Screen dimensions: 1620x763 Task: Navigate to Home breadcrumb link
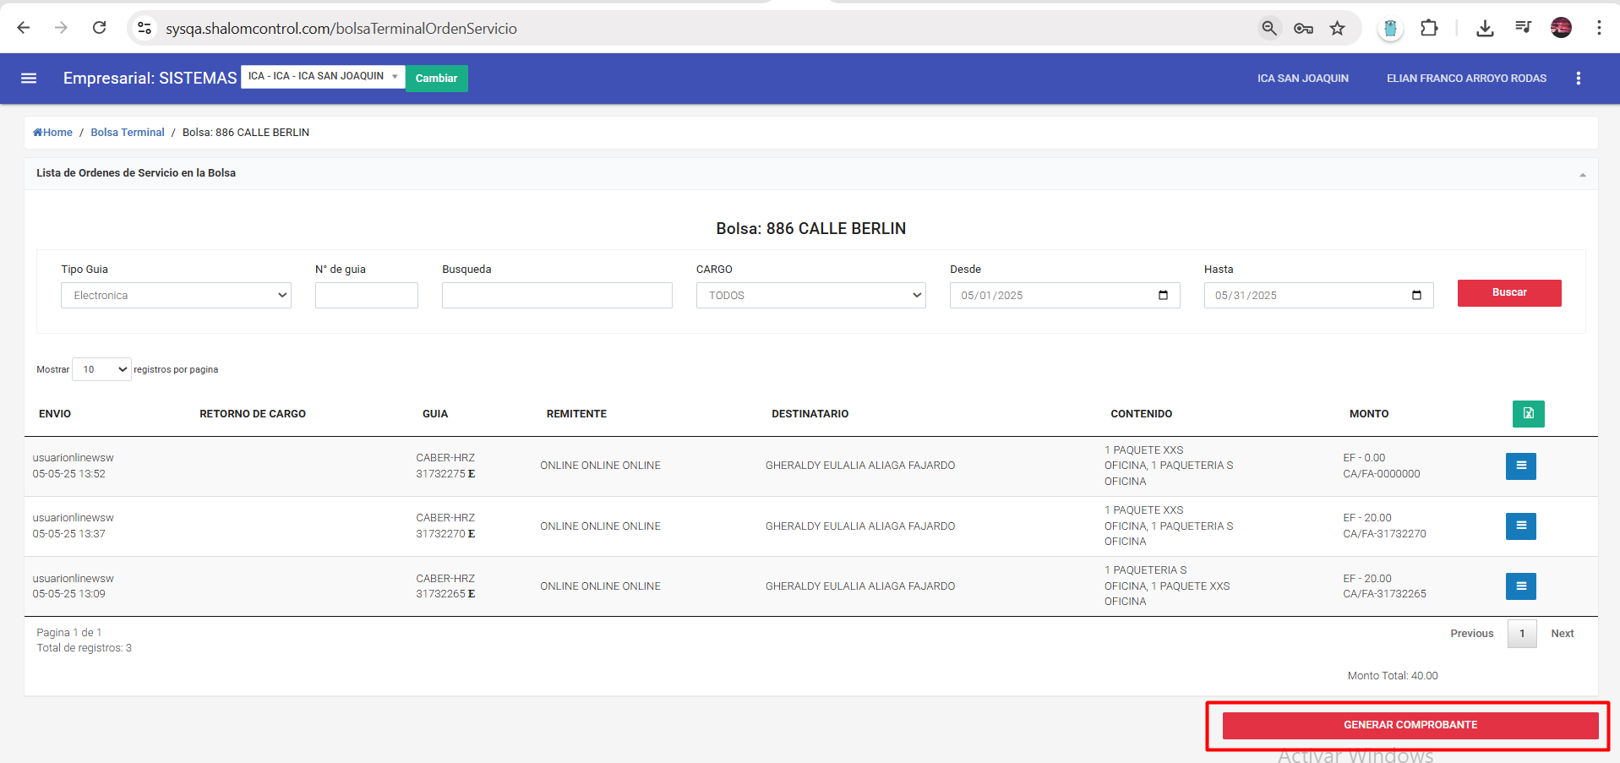(53, 133)
